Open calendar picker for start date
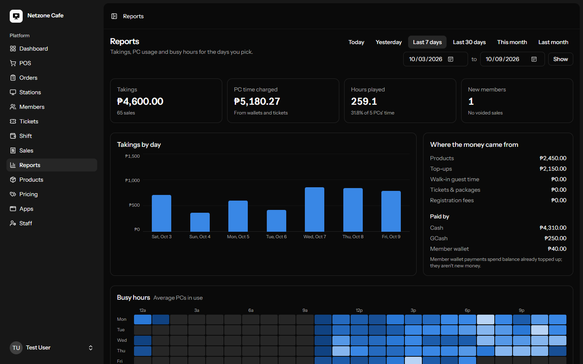583x364 pixels. coord(451,59)
